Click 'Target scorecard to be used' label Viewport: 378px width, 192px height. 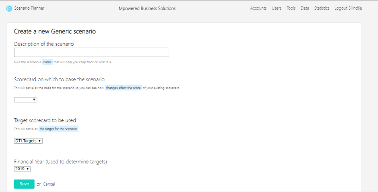coord(45,120)
